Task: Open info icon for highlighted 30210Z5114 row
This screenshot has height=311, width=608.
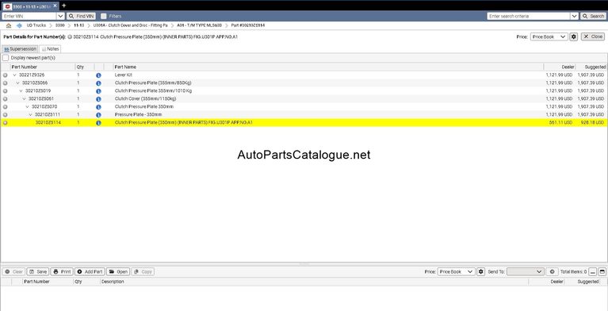Action: click(98, 123)
